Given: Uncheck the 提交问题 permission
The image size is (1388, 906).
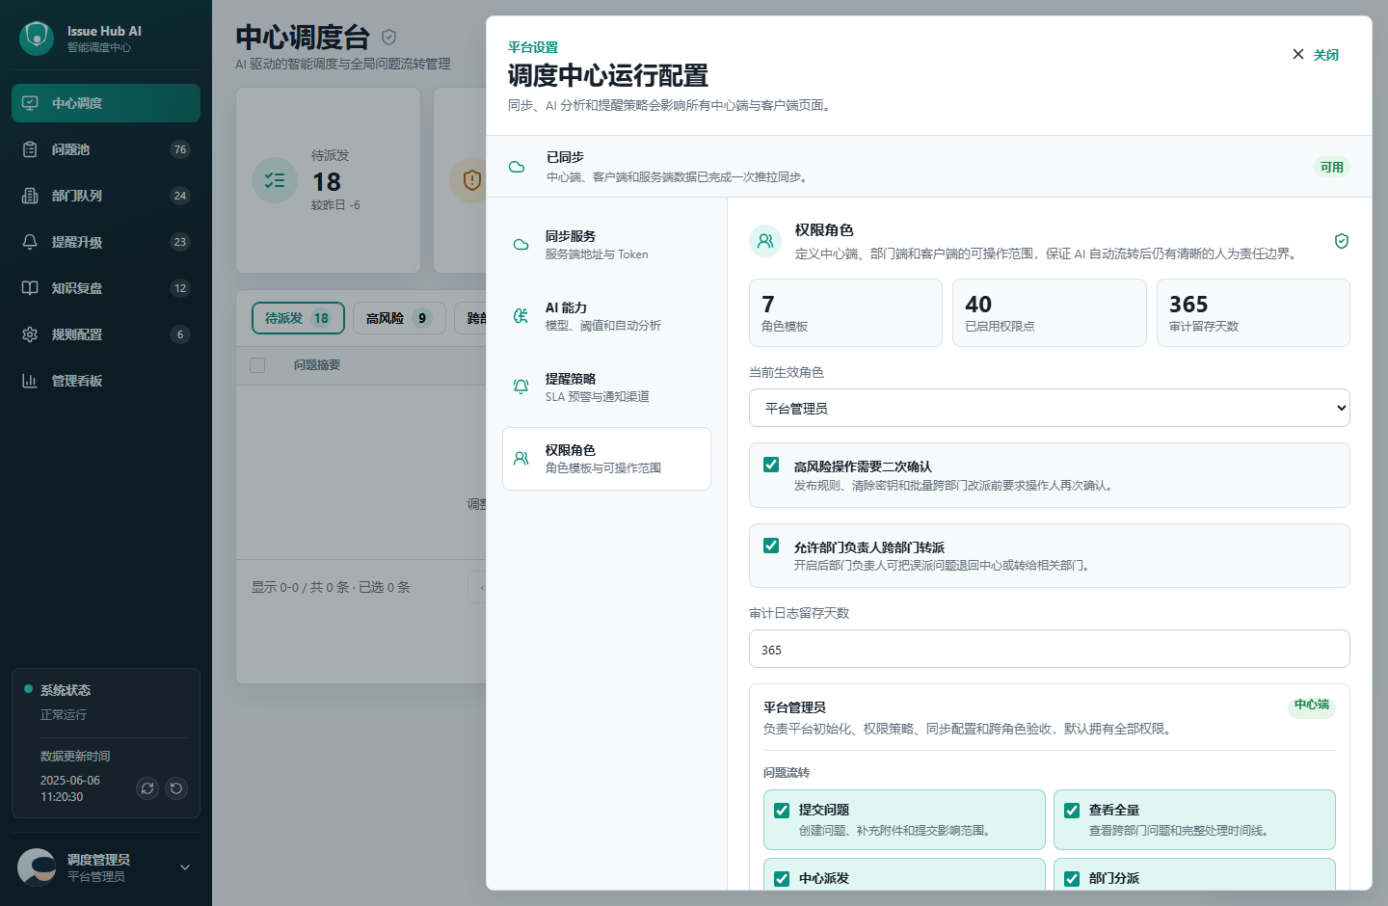Looking at the screenshot, I should point(782,811).
